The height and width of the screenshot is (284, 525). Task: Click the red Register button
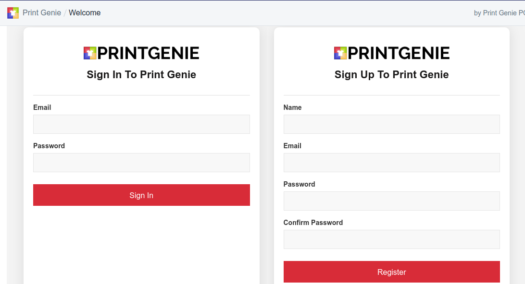click(392, 272)
